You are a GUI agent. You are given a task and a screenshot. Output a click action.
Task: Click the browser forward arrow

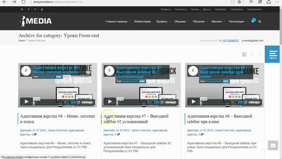pyautogui.click(x=14, y=2)
